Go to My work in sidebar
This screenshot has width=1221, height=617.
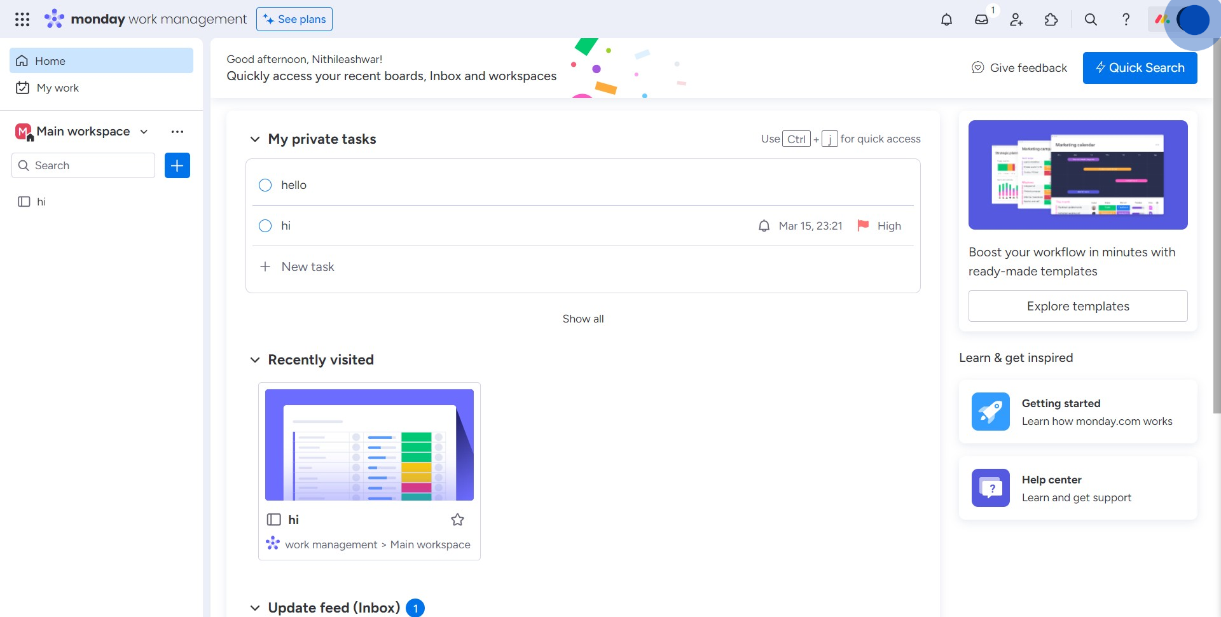click(x=57, y=88)
